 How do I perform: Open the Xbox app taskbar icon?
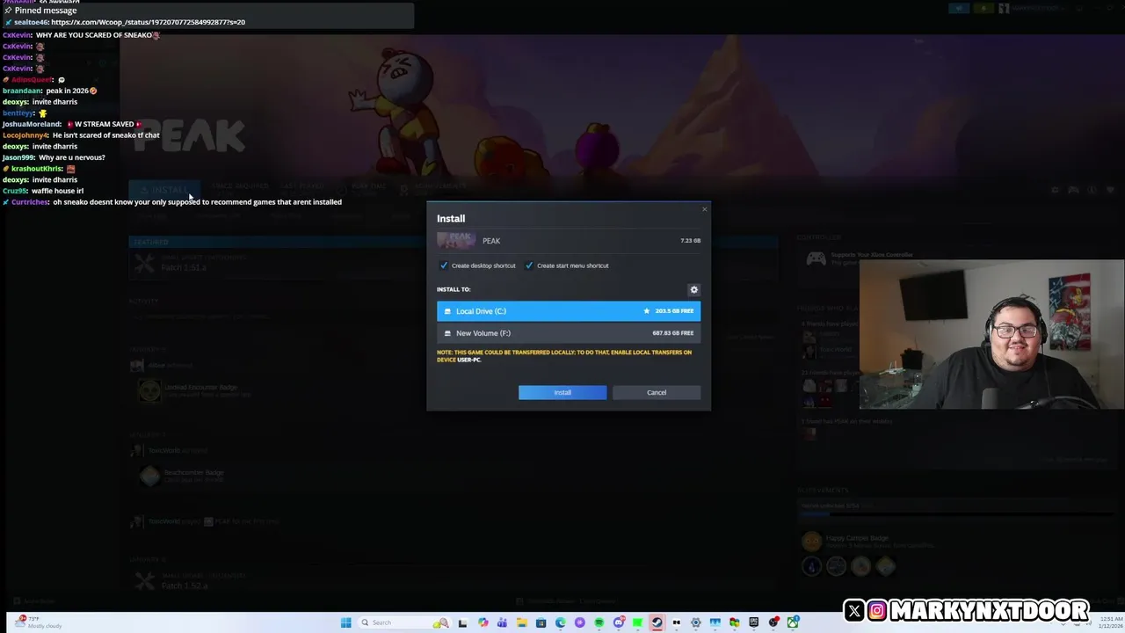pyautogui.click(x=792, y=622)
